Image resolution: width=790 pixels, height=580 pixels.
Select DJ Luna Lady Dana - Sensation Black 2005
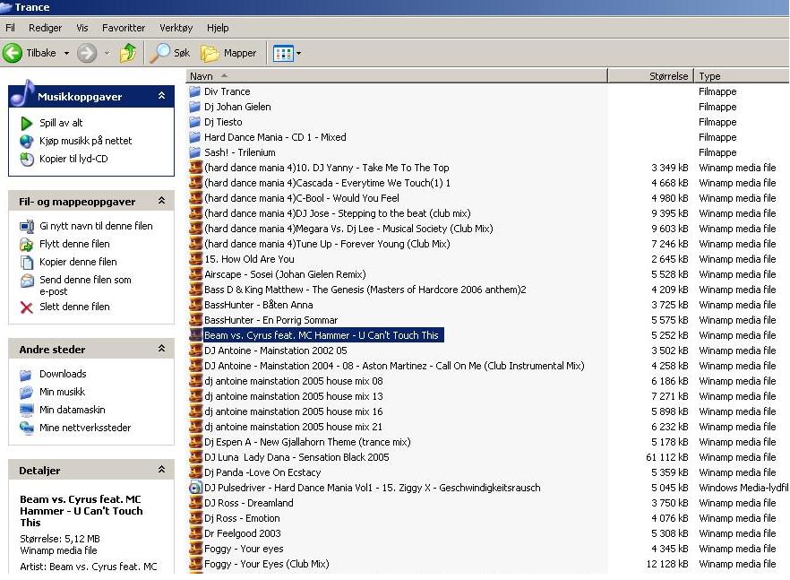pyautogui.click(x=296, y=457)
